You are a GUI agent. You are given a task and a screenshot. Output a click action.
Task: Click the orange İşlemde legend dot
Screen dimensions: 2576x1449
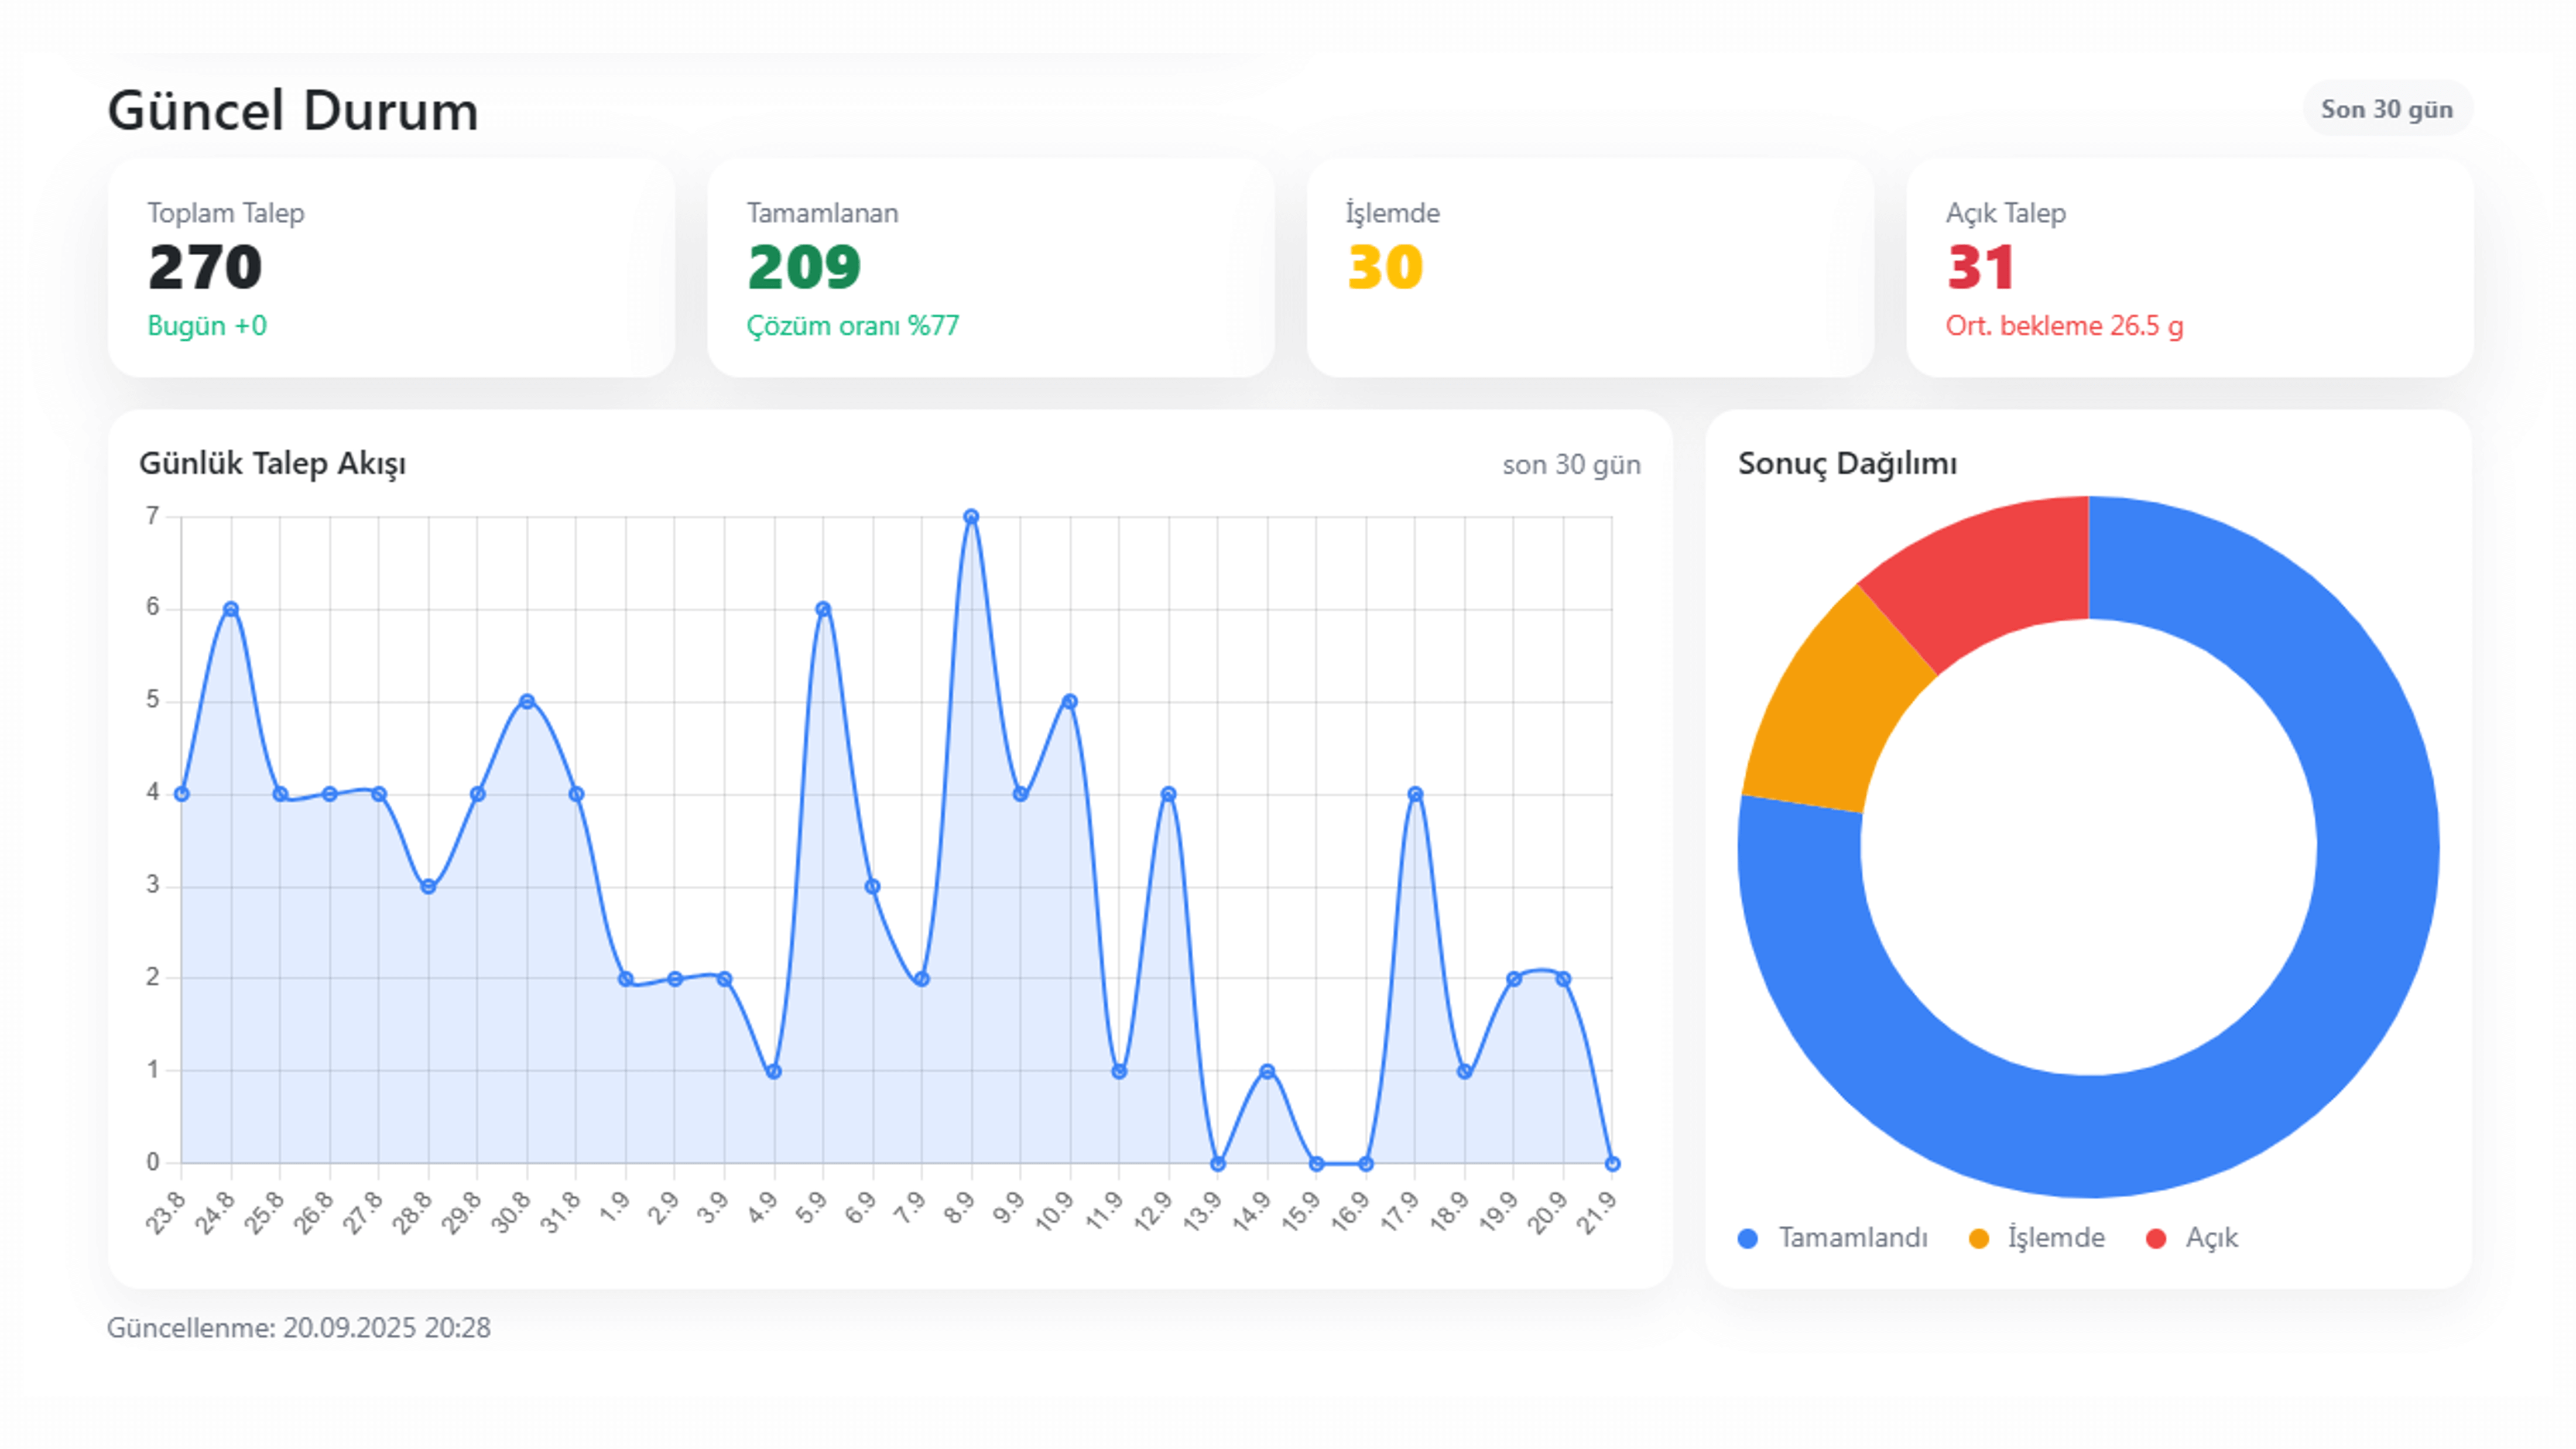tap(1978, 1239)
